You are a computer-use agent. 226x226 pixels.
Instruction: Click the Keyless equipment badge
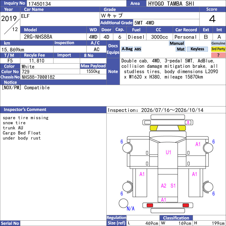click(x=197, y=49)
